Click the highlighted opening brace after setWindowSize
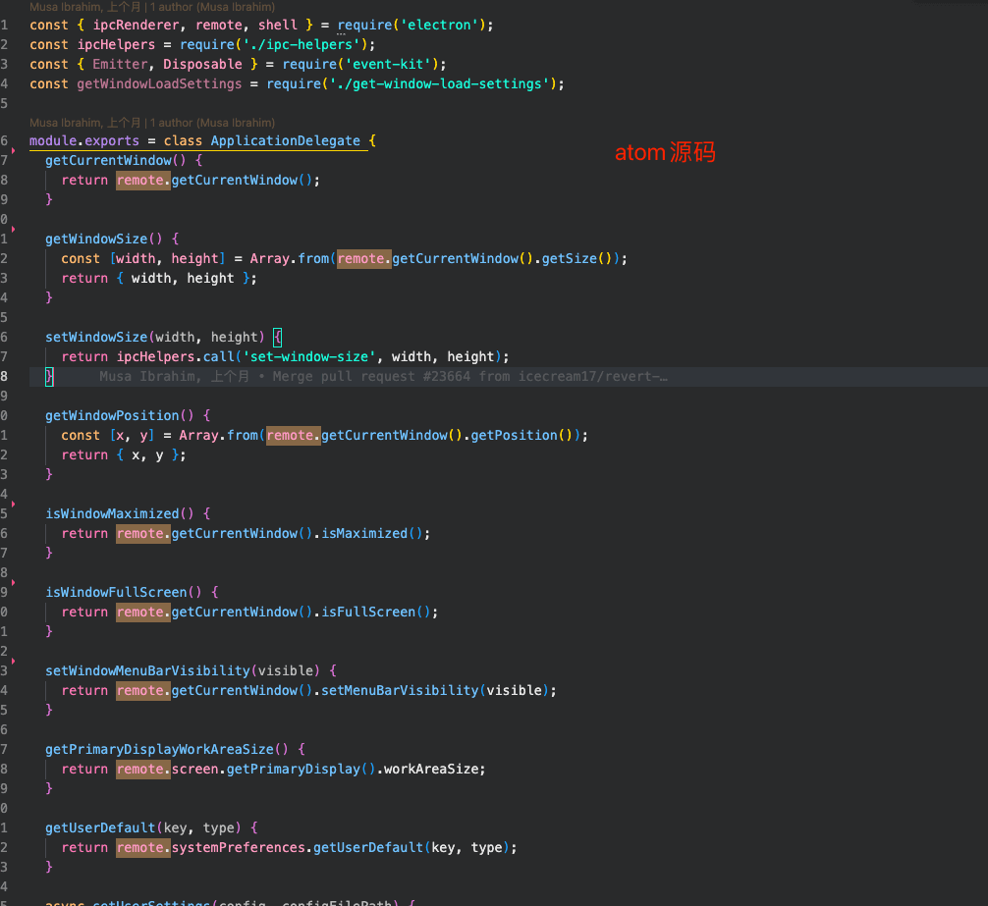 click(x=277, y=337)
